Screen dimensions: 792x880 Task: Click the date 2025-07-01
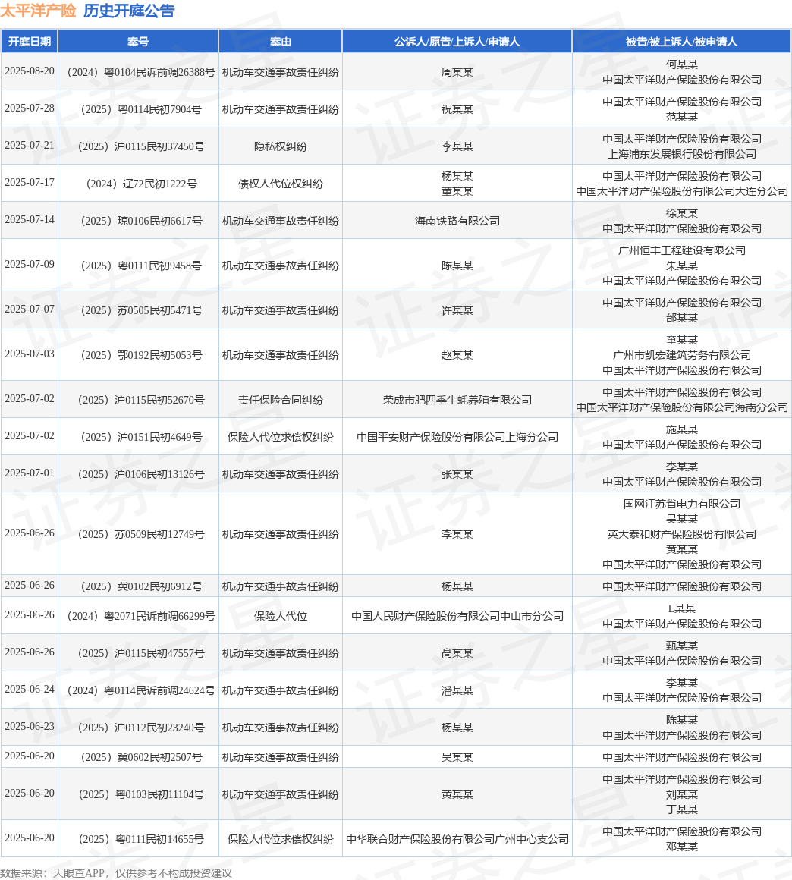coord(30,473)
